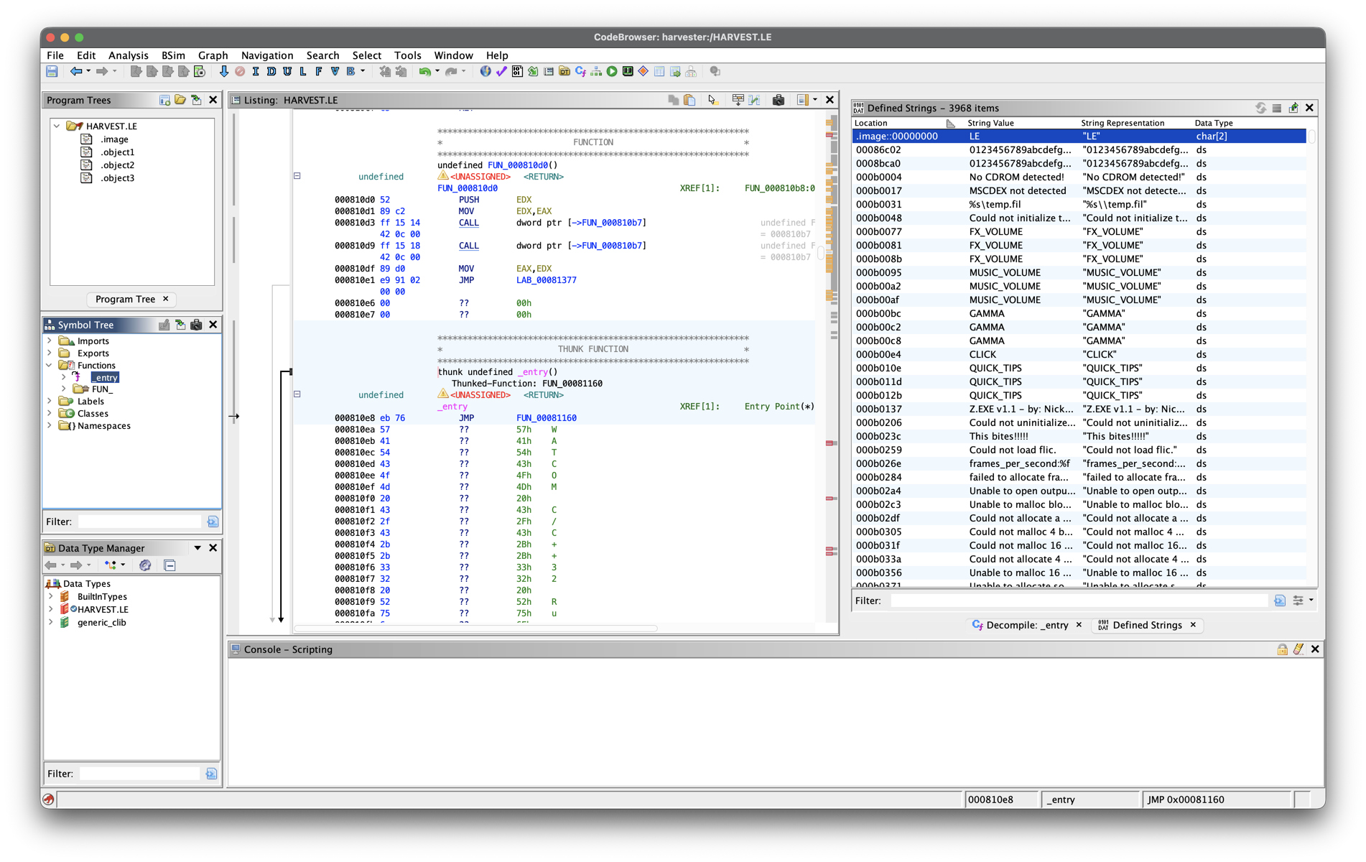Open the Data Type Manager dropdown arrow
The height and width of the screenshot is (862, 1366).
tap(198, 548)
